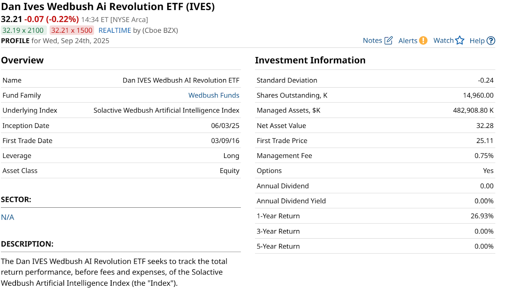Click the green bid quote 32.19 x 2100
Image resolution: width=510 pixels, height=294 pixels.
tap(23, 30)
